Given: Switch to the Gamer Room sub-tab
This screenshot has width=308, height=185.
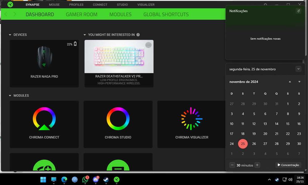Looking at the screenshot, I should tap(82, 14).
